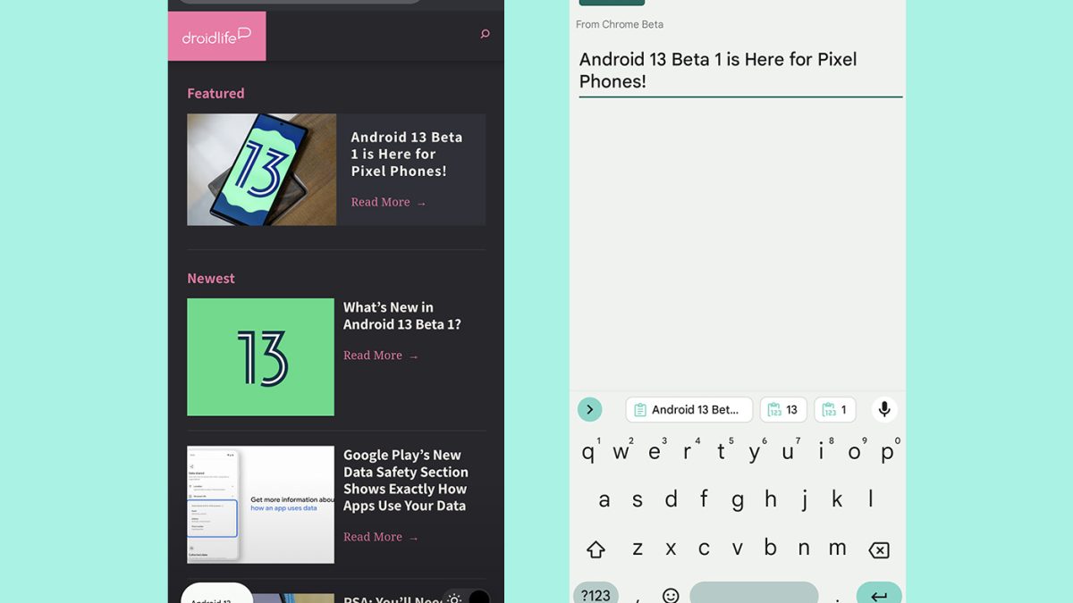Screen dimensions: 1073x603
Task: Paste the '13' clipboard chip
Action: [x=783, y=410]
